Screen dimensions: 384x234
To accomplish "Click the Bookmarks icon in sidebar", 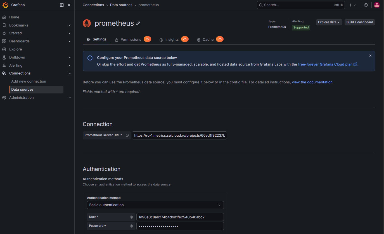I will click(x=4, y=25).
